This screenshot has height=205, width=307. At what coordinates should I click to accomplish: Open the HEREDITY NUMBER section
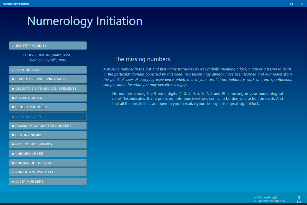point(48,107)
